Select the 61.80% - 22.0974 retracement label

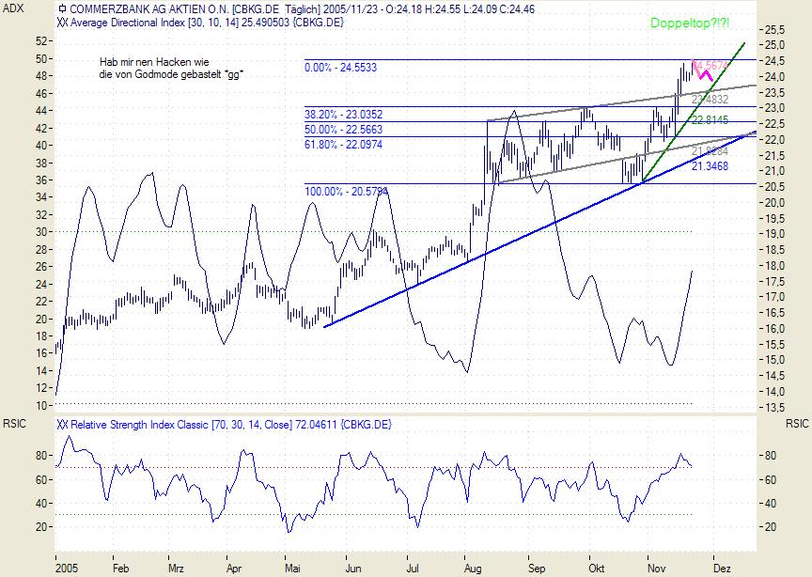[343, 144]
